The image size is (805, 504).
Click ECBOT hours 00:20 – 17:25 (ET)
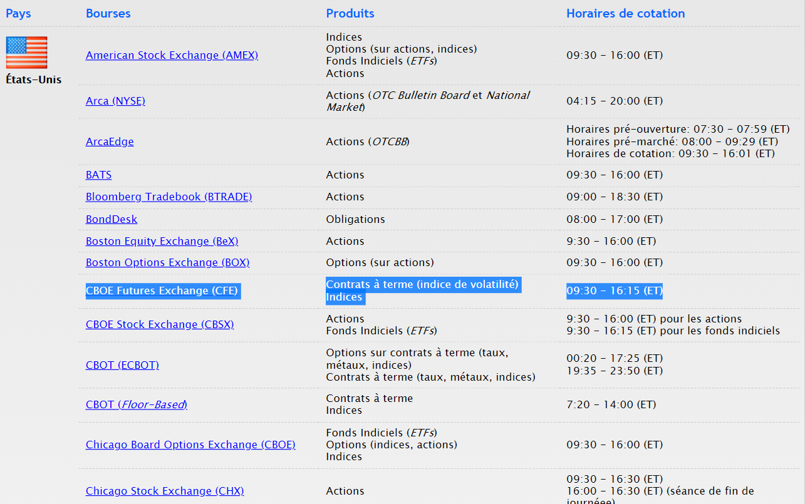(x=615, y=359)
